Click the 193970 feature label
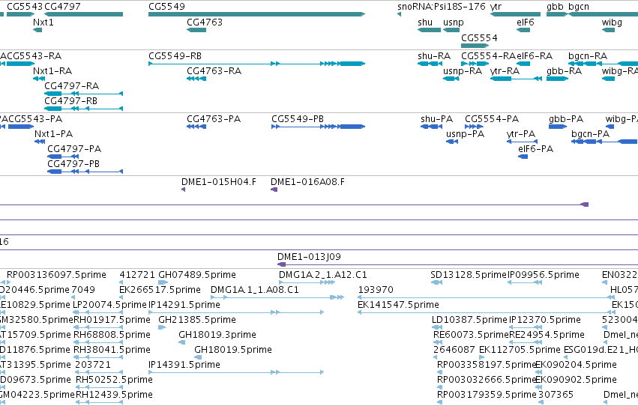This screenshot has height=406, width=638. [376, 290]
